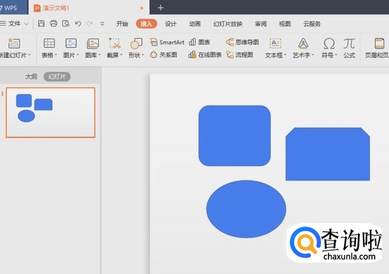389x274 pixels.
Task: Select the blue ellipse shape
Action: click(x=246, y=209)
